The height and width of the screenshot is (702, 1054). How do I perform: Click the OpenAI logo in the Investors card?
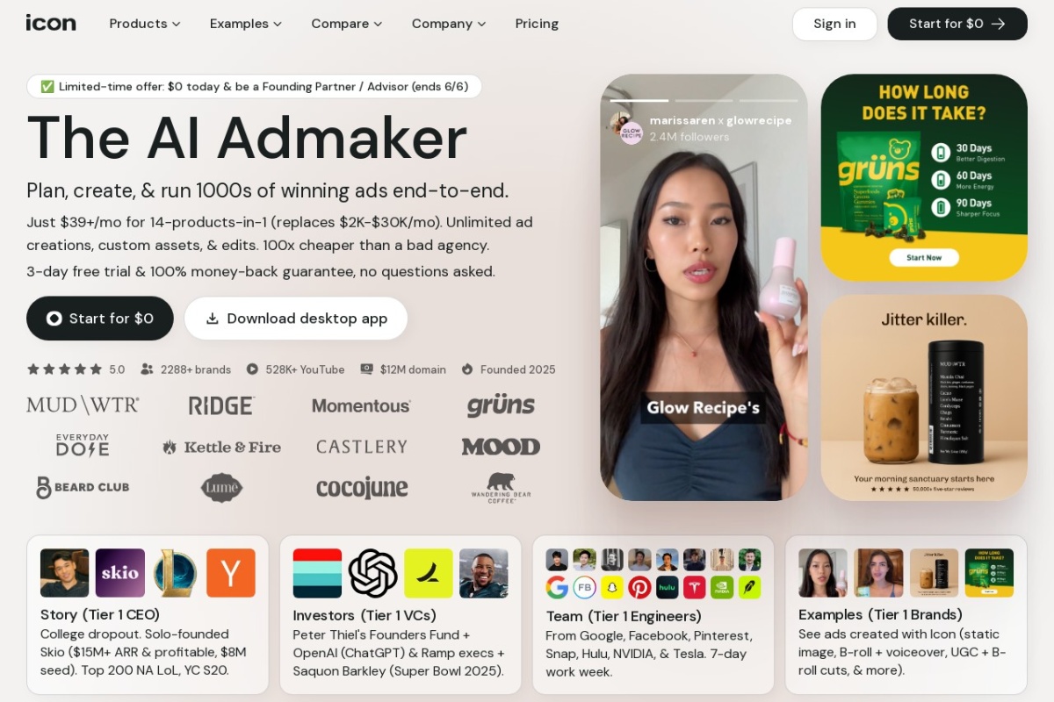pos(373,573)
